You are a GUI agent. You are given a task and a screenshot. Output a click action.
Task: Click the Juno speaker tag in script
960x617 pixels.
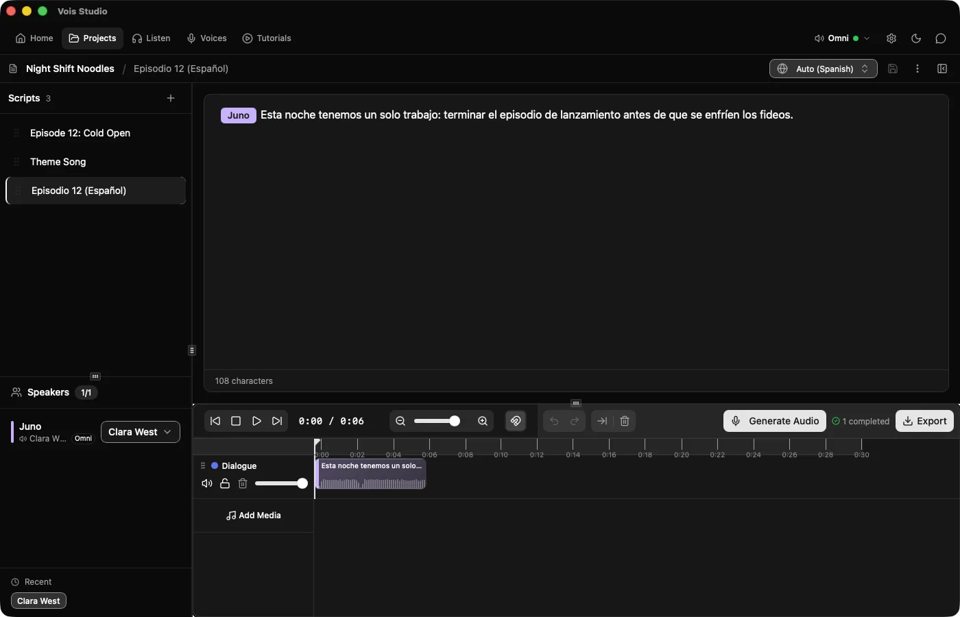coord(239,115)
